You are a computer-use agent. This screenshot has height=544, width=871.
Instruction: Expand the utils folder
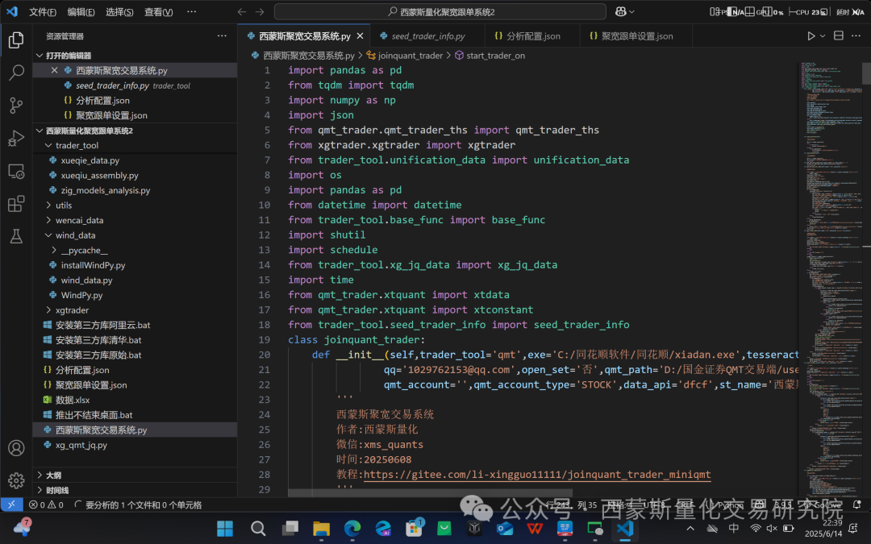49,206
